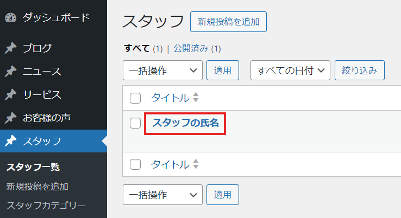Sort by top タイトル column arrows
The height and width of the screenshot is (218, 401).
coord(196,97)
